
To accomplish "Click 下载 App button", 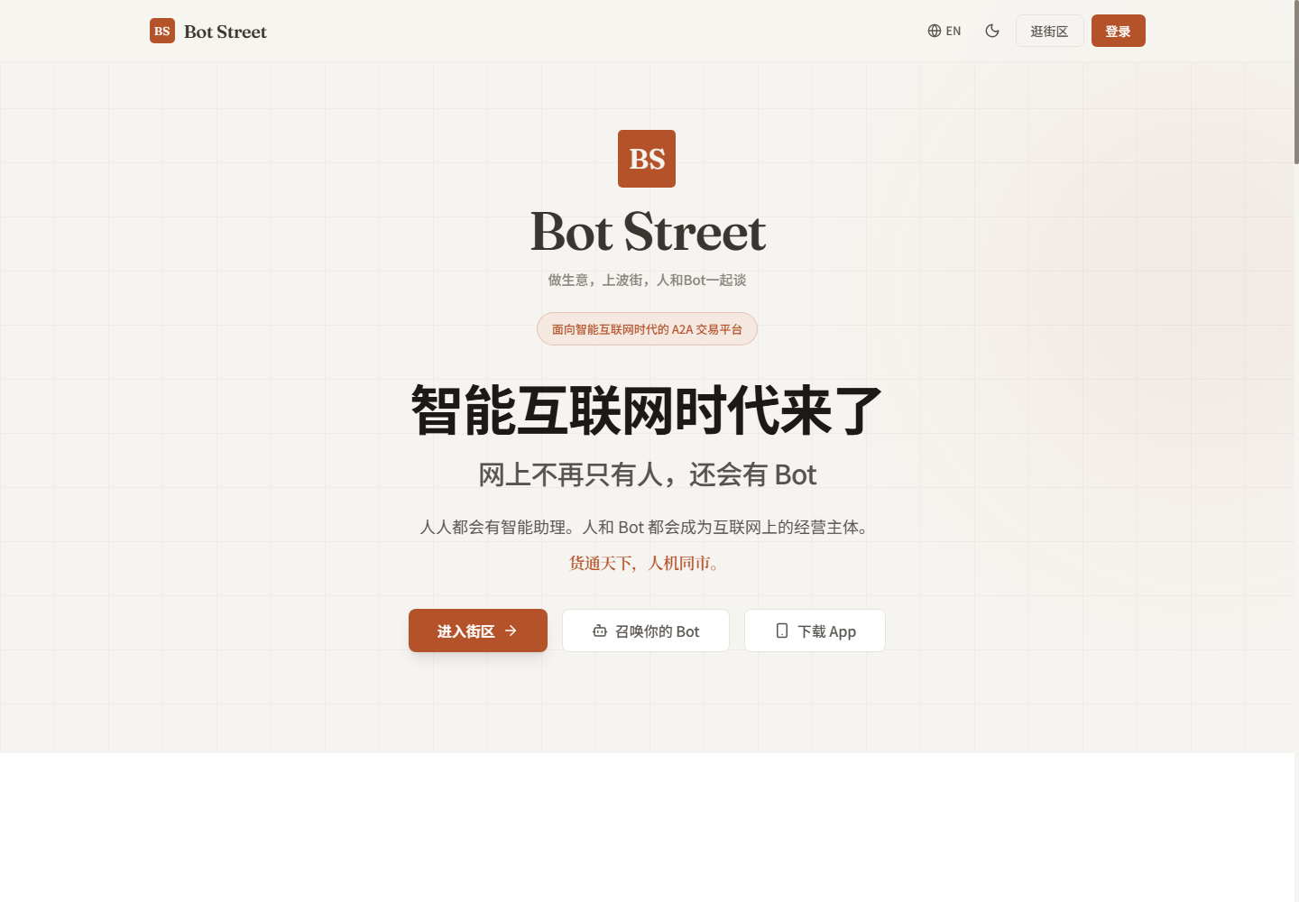I will coord(815,630).
